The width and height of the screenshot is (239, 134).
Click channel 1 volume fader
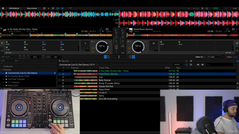coord(116,50)
